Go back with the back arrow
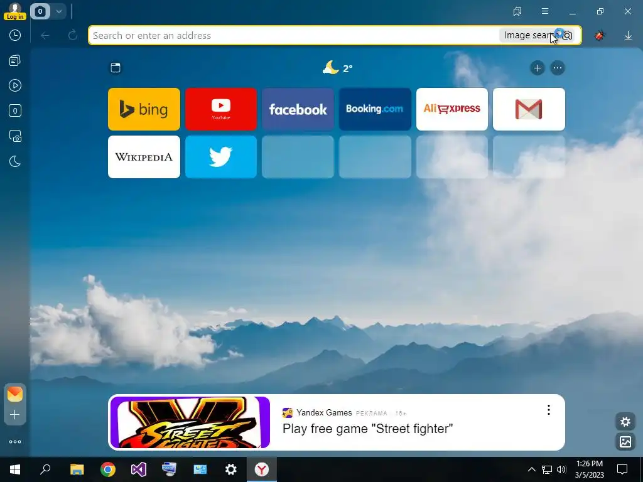The height and width of the screenshot is (482, 643). point(45,36)
